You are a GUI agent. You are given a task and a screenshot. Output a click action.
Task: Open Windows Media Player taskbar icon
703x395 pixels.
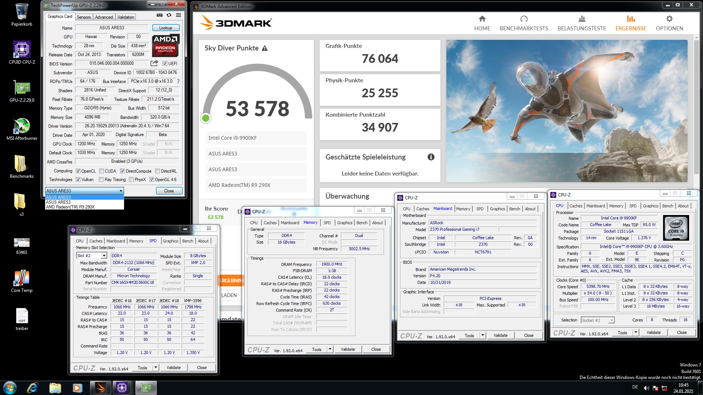[77, 388]
